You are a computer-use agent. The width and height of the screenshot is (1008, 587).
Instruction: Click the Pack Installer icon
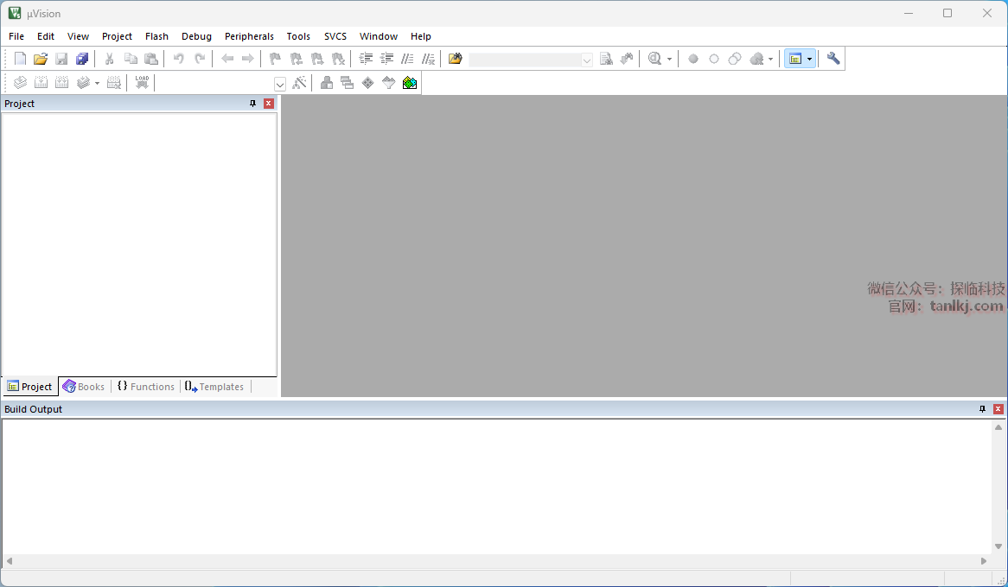pyautogui.click(x=410, y=83)
